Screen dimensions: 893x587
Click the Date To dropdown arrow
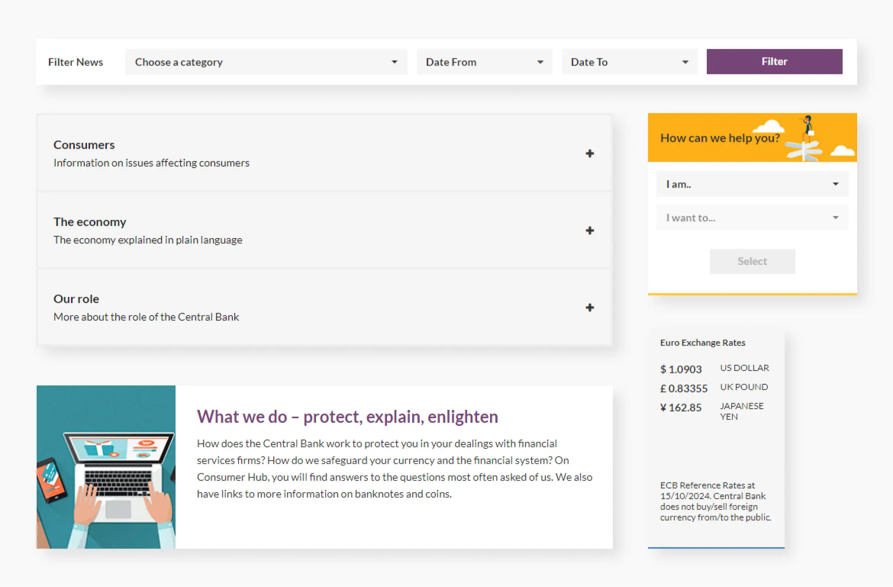tap(685, 62)
